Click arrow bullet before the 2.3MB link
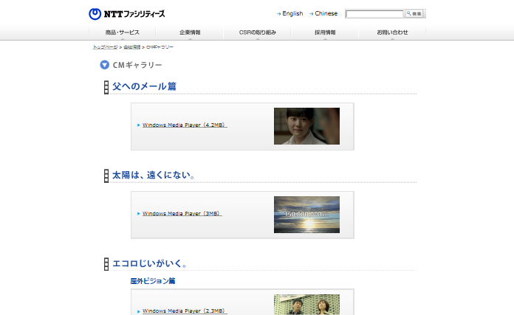This screenshot has height=315, width=514. click(139, 311)
